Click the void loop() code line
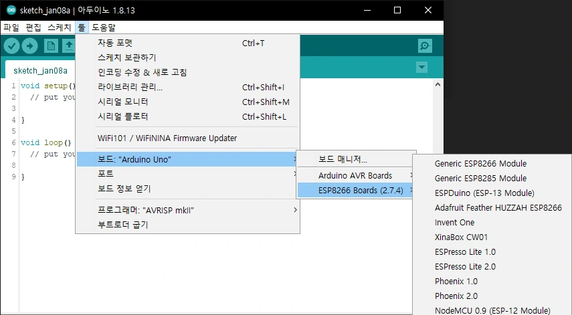Image resolution: width=572 pixels, height=315 pixels. 46,142
